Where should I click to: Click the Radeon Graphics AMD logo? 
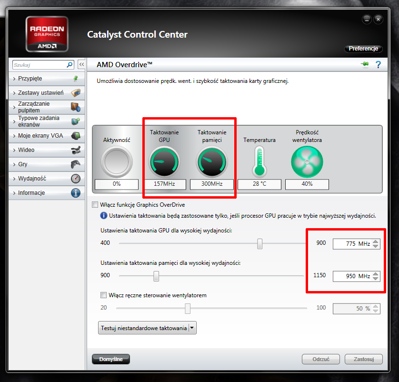(47, 34)
